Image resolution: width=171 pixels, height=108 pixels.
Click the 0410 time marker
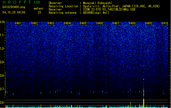click(x=165, y=23)
